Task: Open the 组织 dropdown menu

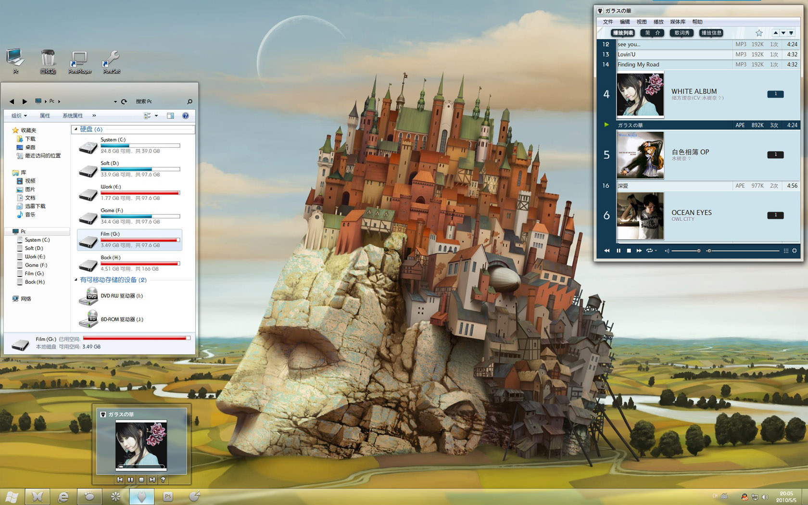Action: tap(19, 116)
